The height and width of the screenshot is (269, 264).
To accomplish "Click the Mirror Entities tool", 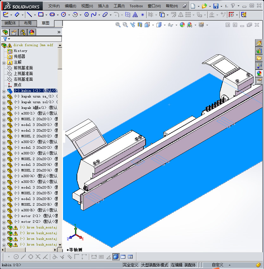I will pyautogui.click(x=180, y=15).
